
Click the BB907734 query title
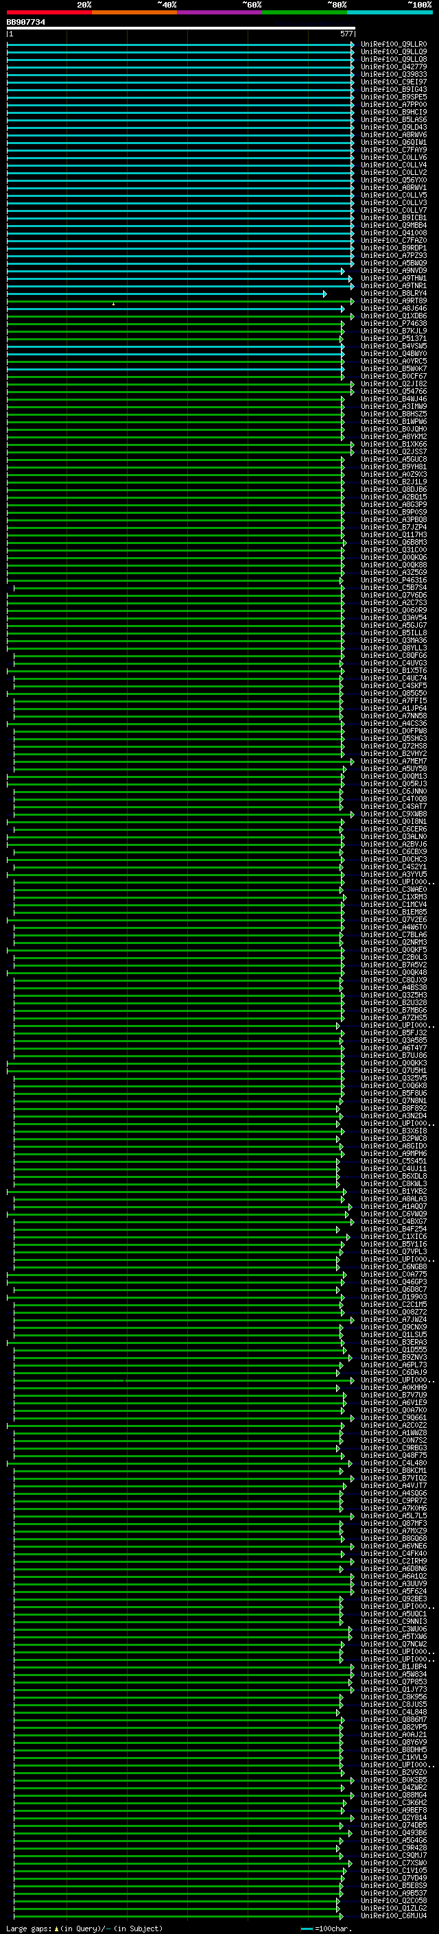point(25,22)
